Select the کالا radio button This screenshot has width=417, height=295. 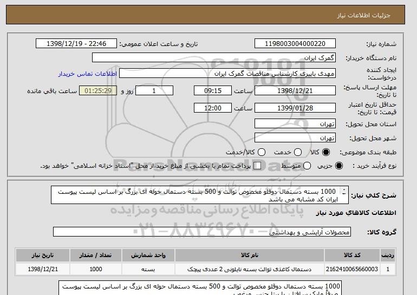tap(326, 152)
